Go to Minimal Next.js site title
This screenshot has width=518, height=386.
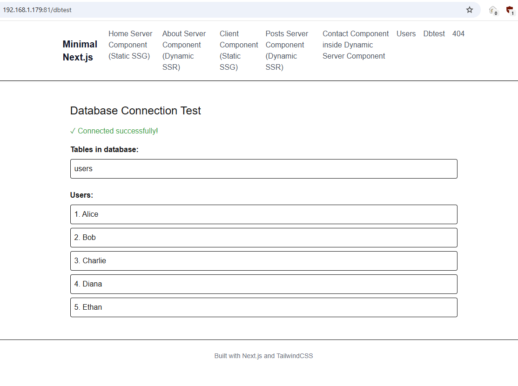pos(80,51)
